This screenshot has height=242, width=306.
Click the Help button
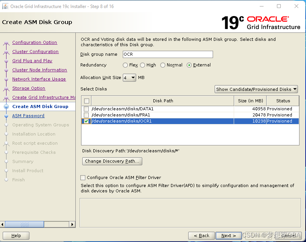click(16, 236)
